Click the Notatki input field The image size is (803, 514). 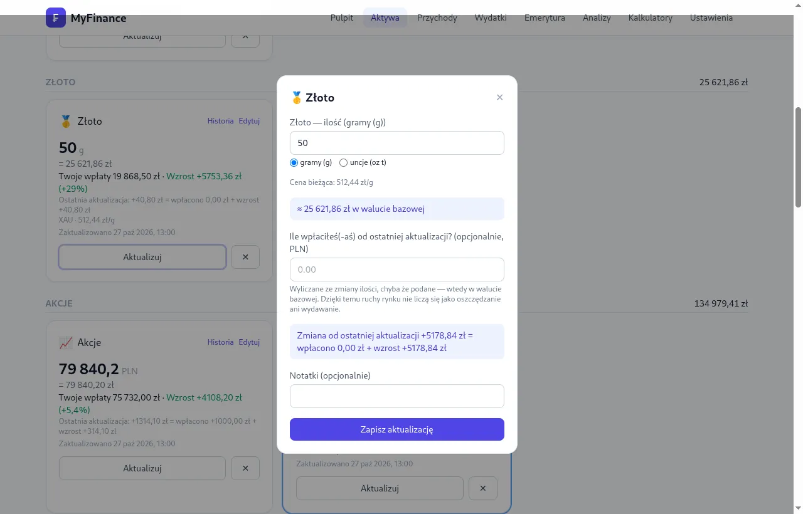coord(397,396)
